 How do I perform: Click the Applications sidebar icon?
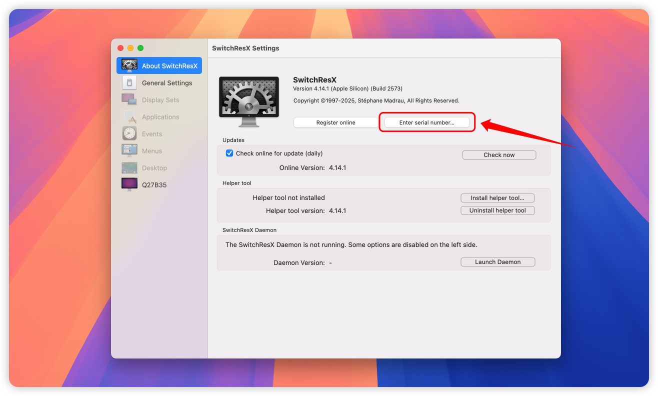tap(129, 117)
